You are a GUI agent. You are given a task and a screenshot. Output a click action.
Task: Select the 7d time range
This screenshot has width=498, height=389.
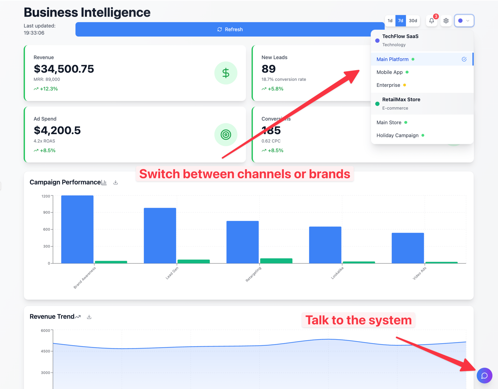400,21
